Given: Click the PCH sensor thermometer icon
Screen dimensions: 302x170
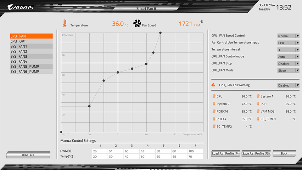Looking at the screenshot, I should point(257,104).
